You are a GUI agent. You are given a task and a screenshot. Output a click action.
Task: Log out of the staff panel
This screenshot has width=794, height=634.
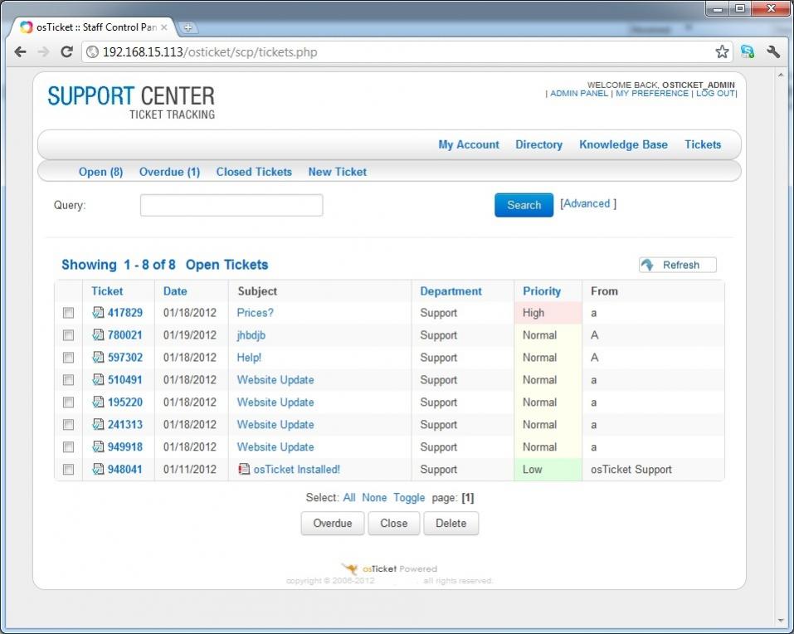point(715,94)
